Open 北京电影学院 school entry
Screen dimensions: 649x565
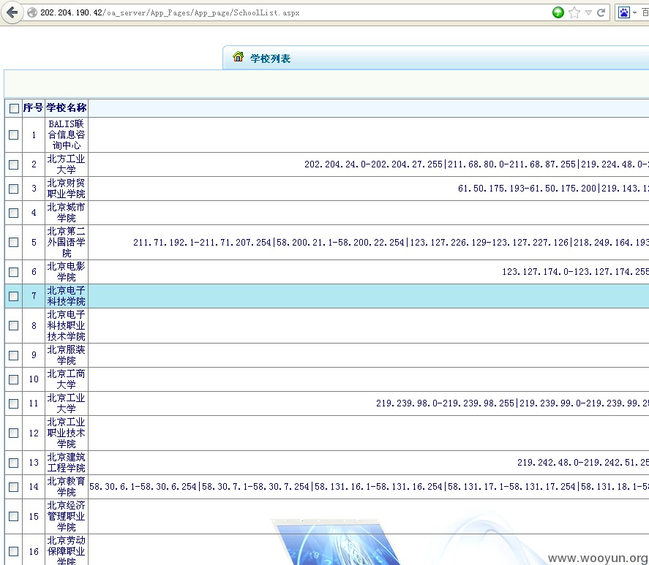67,272
